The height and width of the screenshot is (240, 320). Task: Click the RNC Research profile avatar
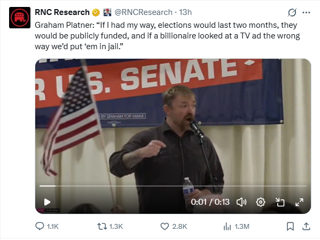(x=20, y=18)
